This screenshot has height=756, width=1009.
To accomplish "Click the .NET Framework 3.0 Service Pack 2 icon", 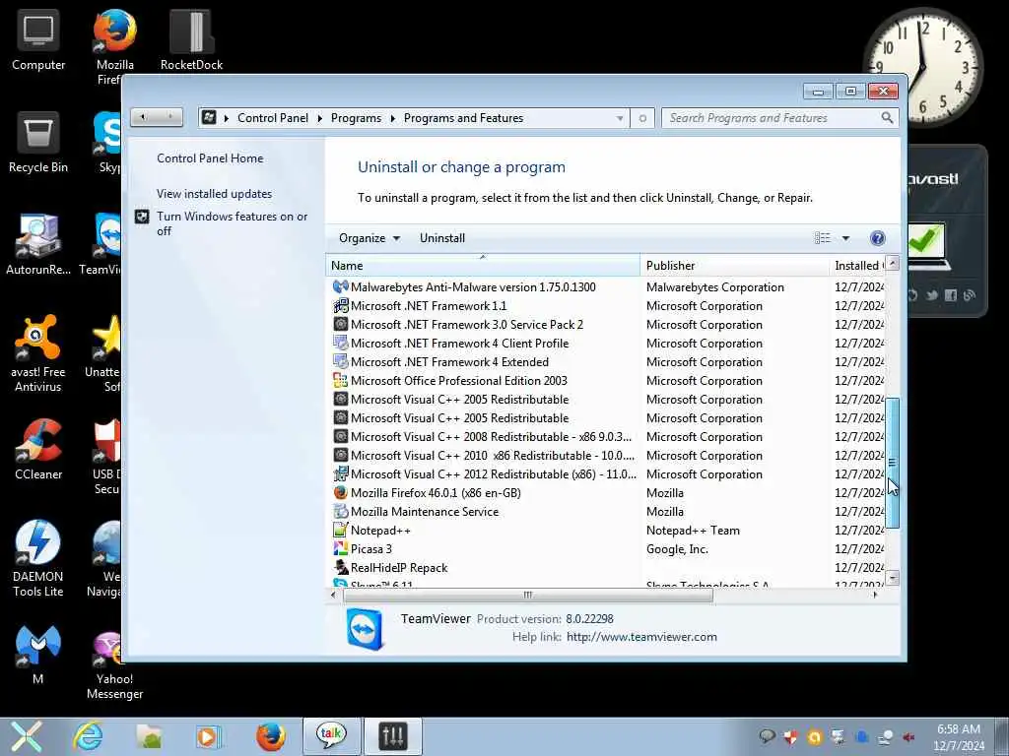I will tap(340, 324).
